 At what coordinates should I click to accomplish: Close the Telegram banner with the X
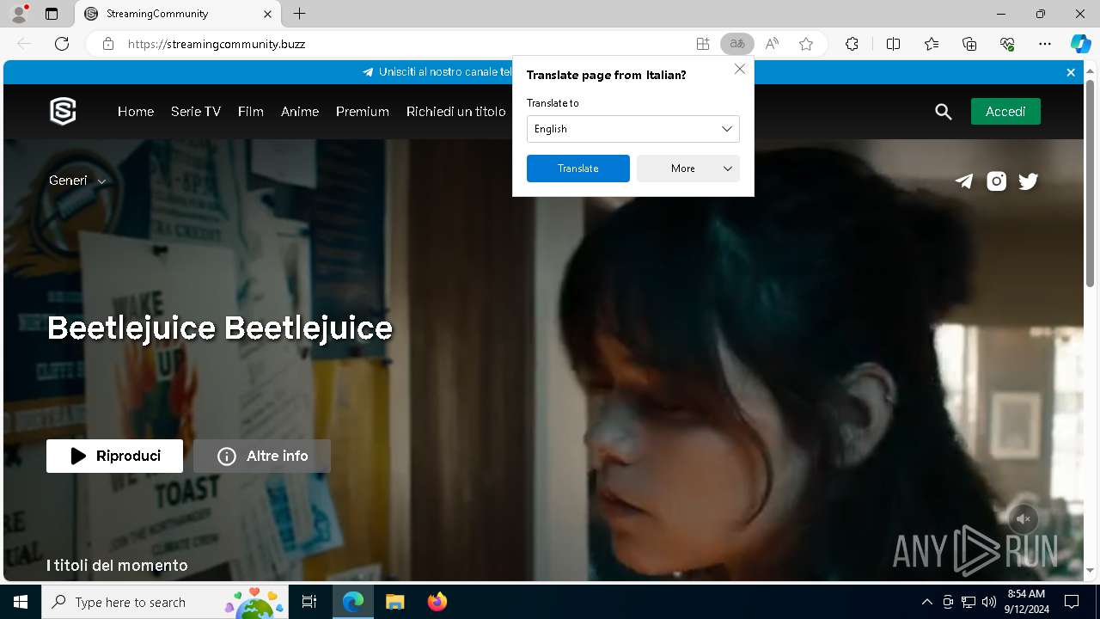tap(1071, 72)
